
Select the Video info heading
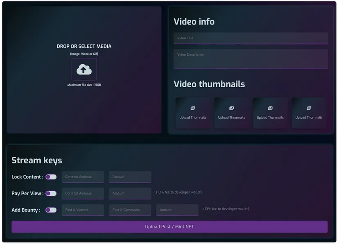tap(194, 22)
